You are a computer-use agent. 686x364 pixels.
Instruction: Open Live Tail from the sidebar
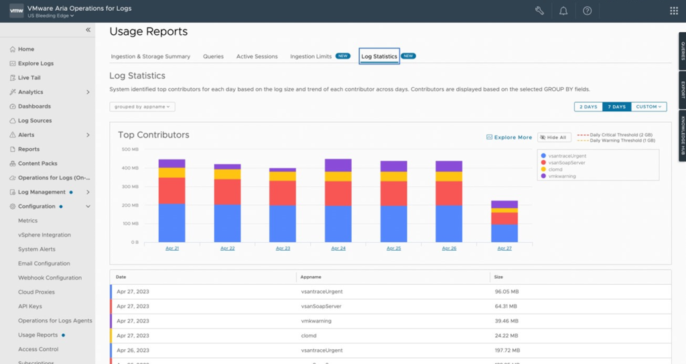pyautogui.click(x=29, y=78)
